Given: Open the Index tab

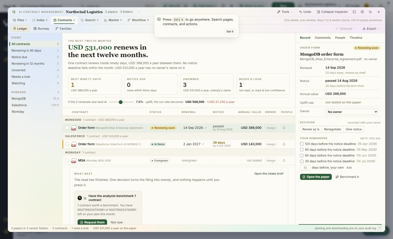Looking at the screenshot, I should [x=40, y=20].
